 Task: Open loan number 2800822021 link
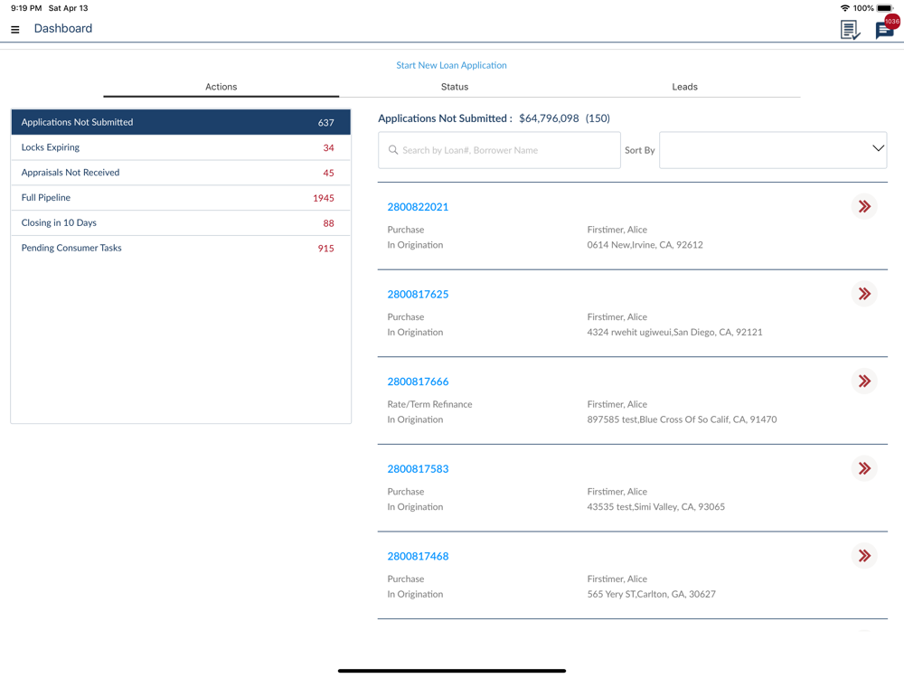click(x=418, y=207)
